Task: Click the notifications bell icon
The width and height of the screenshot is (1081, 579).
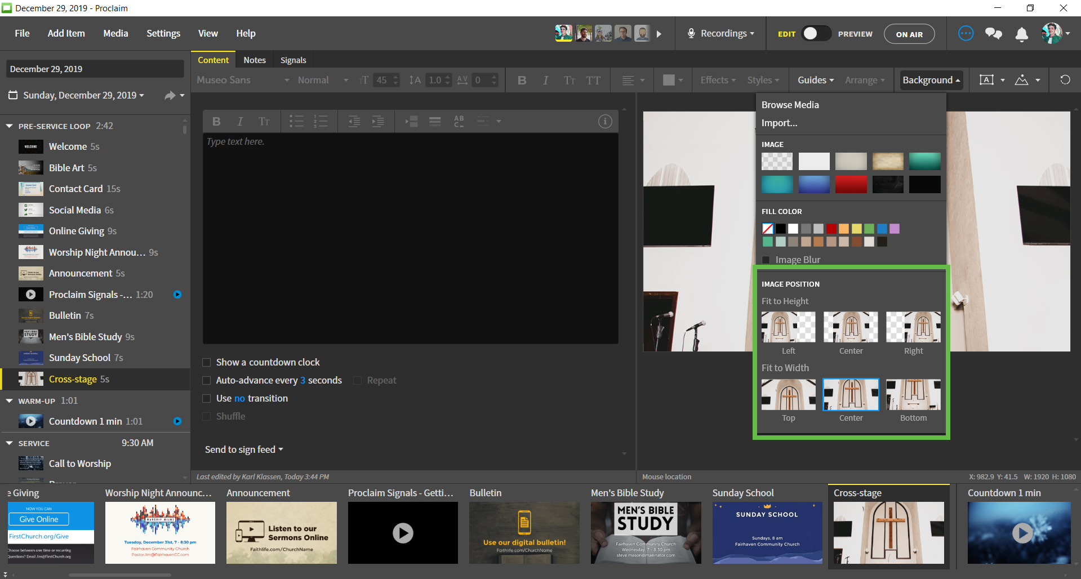Action: pyautogui.click(x=1021, y=34)
